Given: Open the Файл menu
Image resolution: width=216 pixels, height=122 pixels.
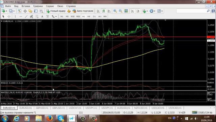Looking at the screenshot, I should pos(8,6).
